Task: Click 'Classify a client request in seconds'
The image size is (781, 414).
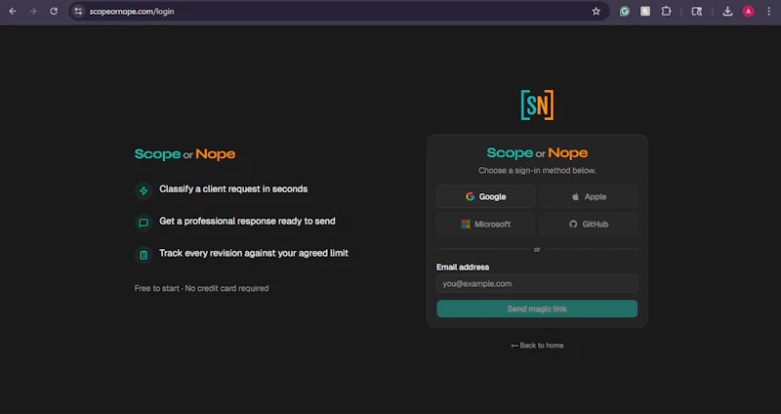Action: [233, 189]
